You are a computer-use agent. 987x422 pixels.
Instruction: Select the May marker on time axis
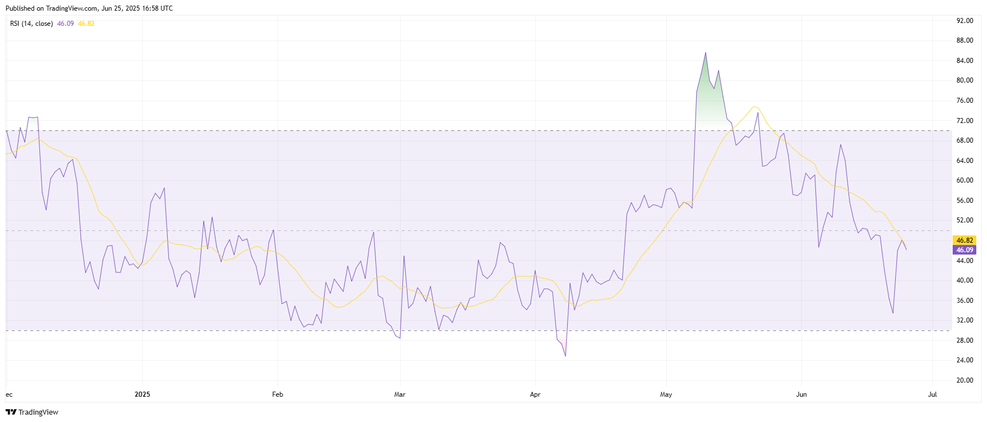click(x=666, y=394)
